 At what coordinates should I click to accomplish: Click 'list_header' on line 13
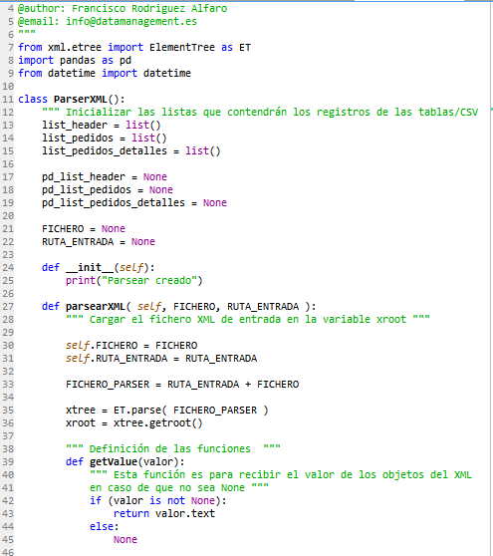(x=75, y=126)
